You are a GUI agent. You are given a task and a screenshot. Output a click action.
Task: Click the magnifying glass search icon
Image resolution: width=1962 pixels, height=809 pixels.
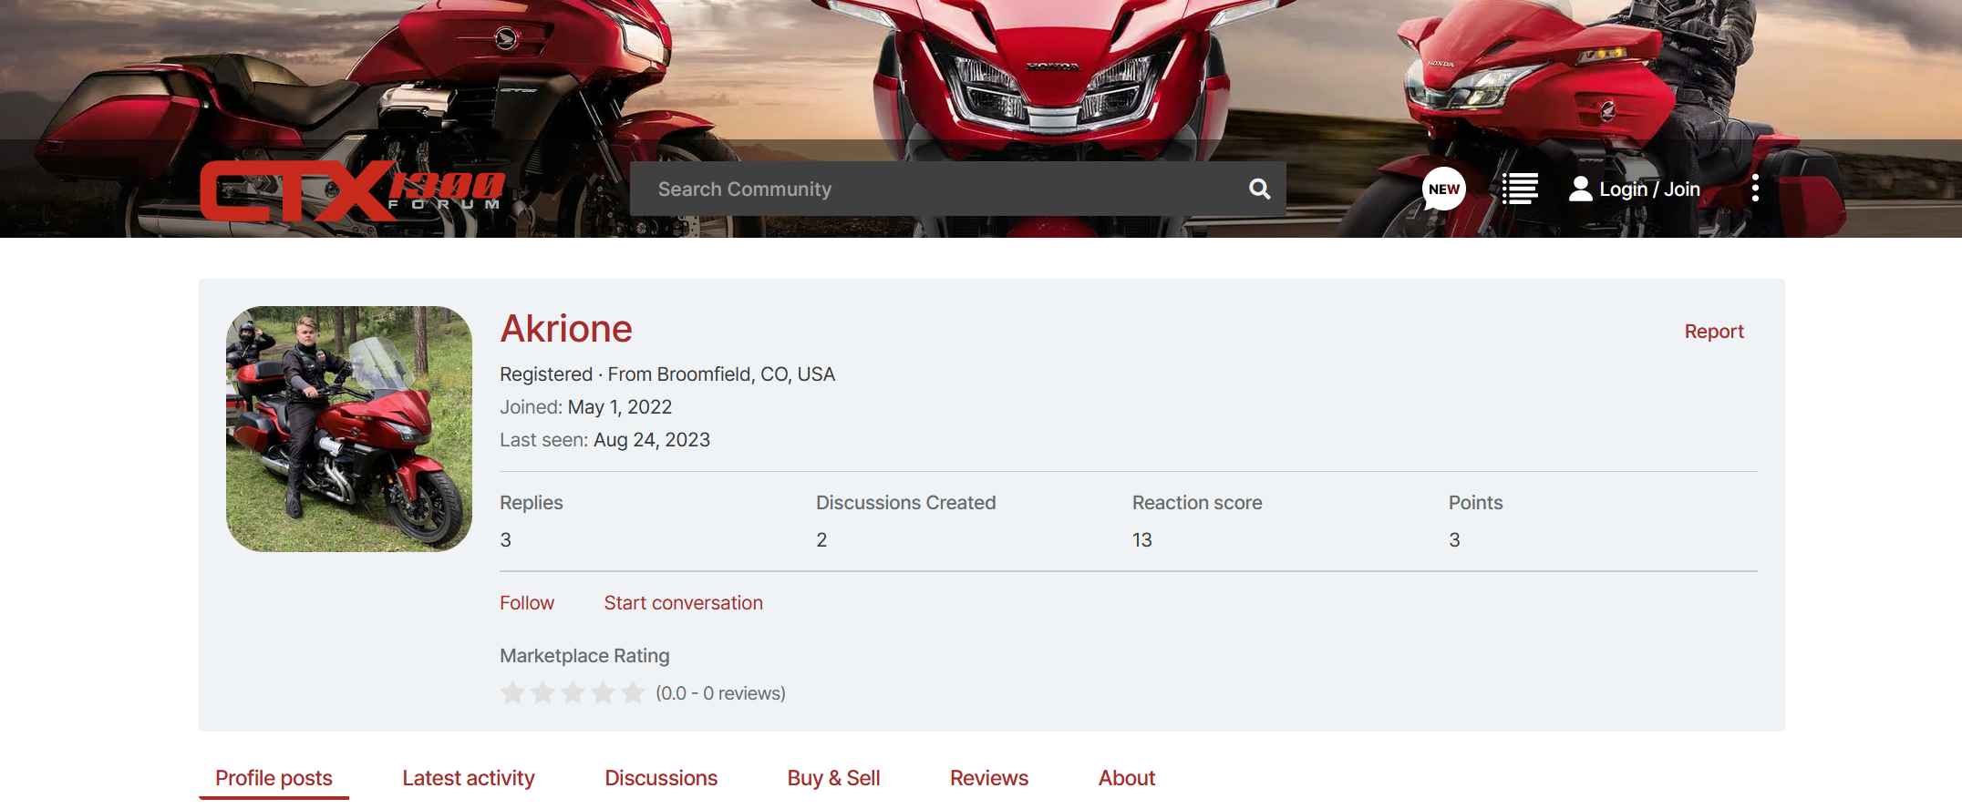(1259, 189)
